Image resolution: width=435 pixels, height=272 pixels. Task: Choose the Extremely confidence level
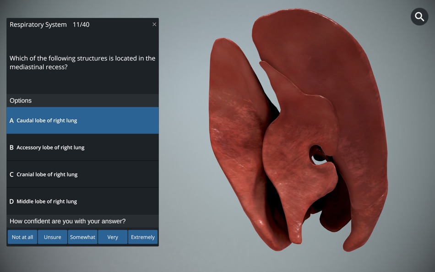pyautogui.click(x=142, y=237)
